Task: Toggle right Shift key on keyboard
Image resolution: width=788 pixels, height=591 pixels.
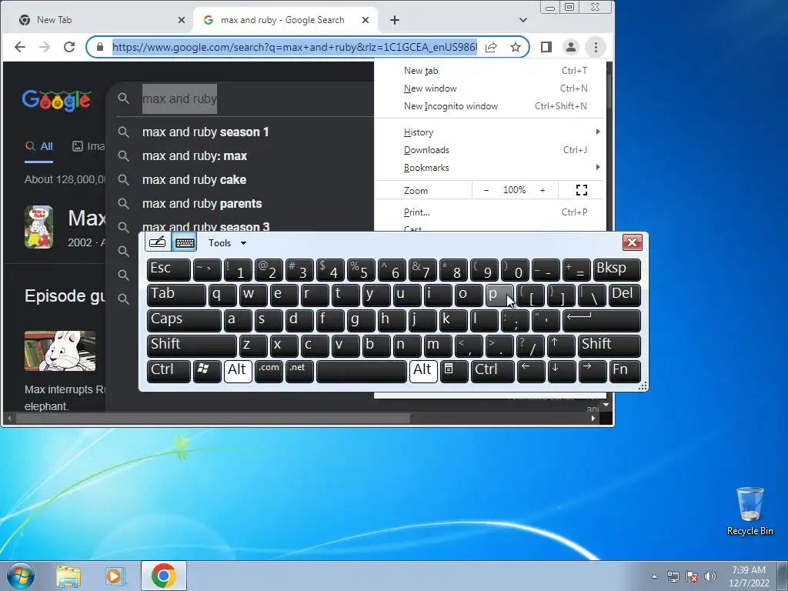Action: pyautogui.click(x=609, y=346)
